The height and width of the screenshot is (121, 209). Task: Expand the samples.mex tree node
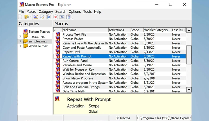coord(20,41)
